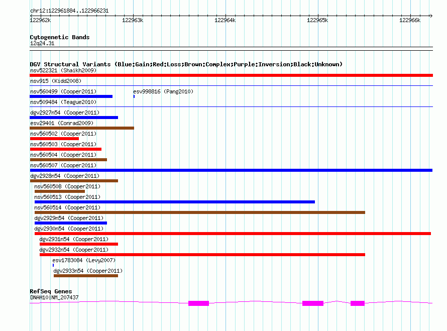Click the esv29401 (Conrad2009) text label
The width and height of the screenshot is (447, 331).
point(62,123)
